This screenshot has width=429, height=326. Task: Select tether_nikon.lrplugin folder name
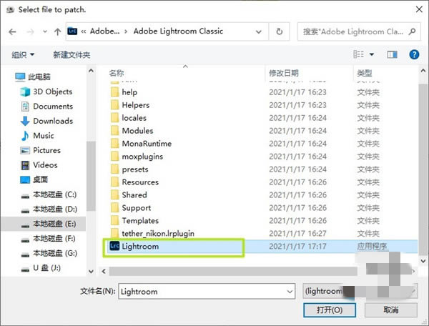[158, 234]
